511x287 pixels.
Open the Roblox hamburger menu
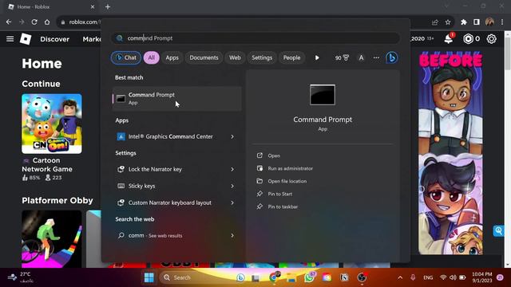[x=10, y=39]
